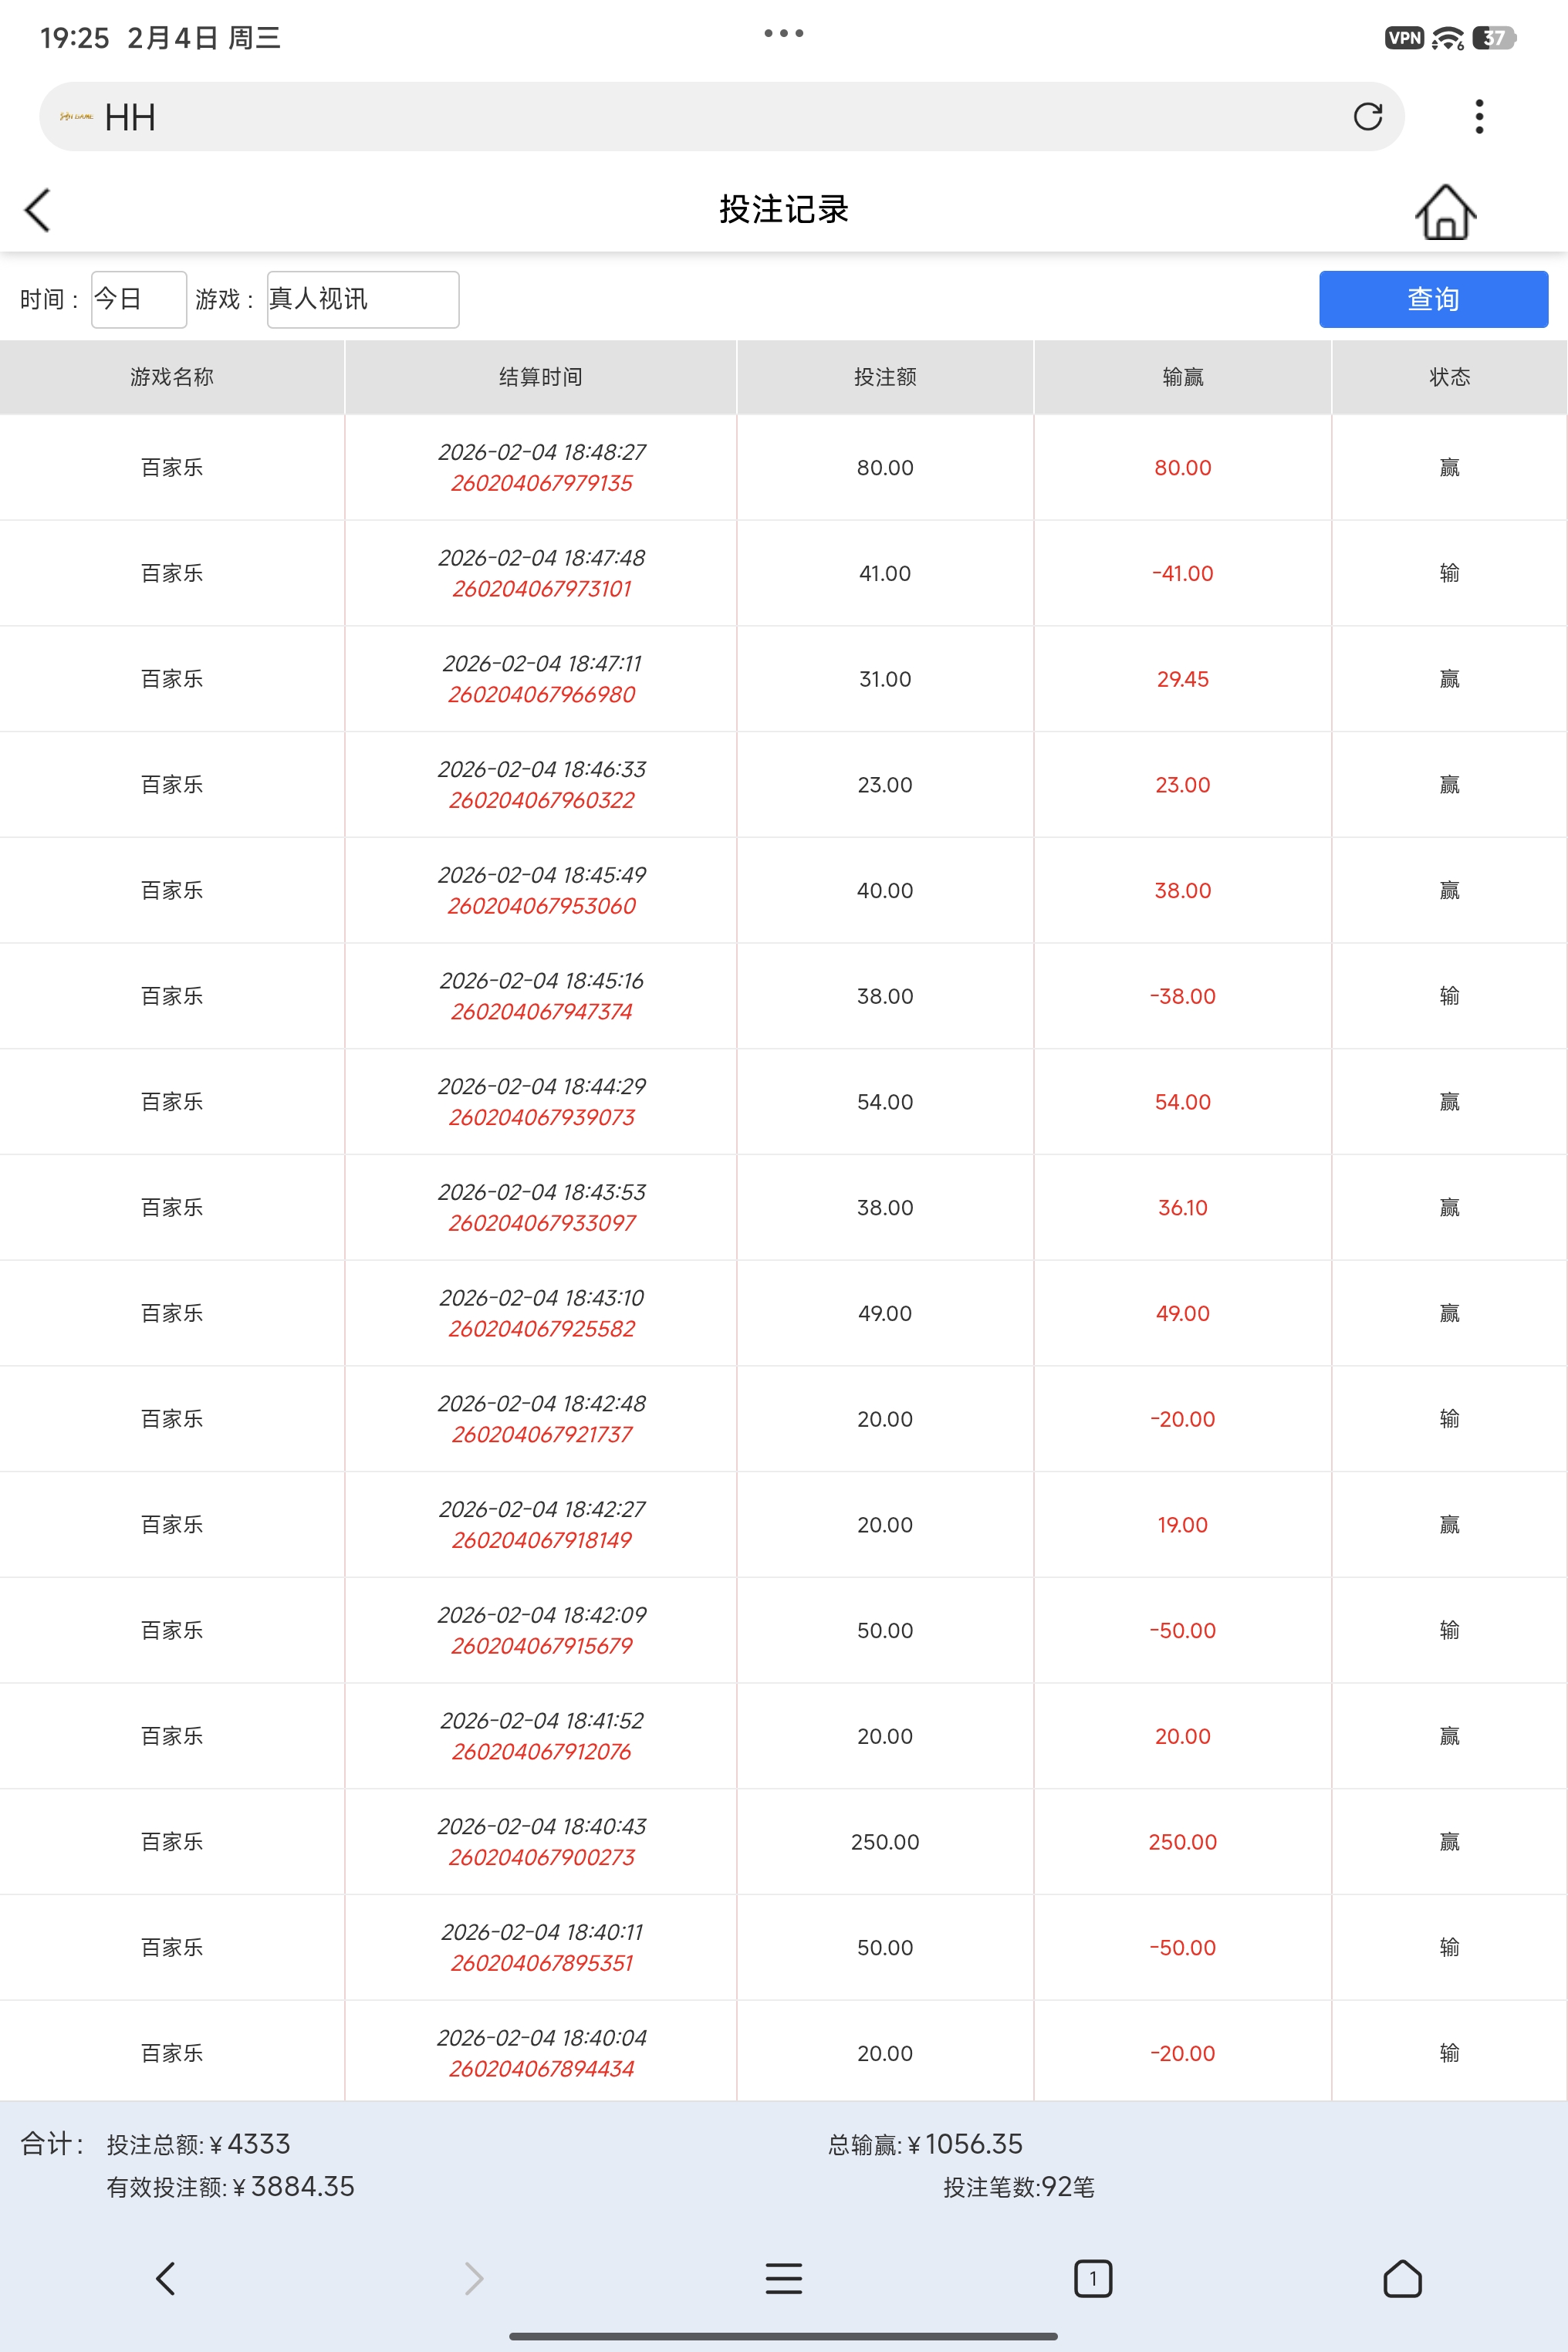Select bet order number 260204067973101
The width and height of the screenshot is (1568, 2352).
[541, 590]
